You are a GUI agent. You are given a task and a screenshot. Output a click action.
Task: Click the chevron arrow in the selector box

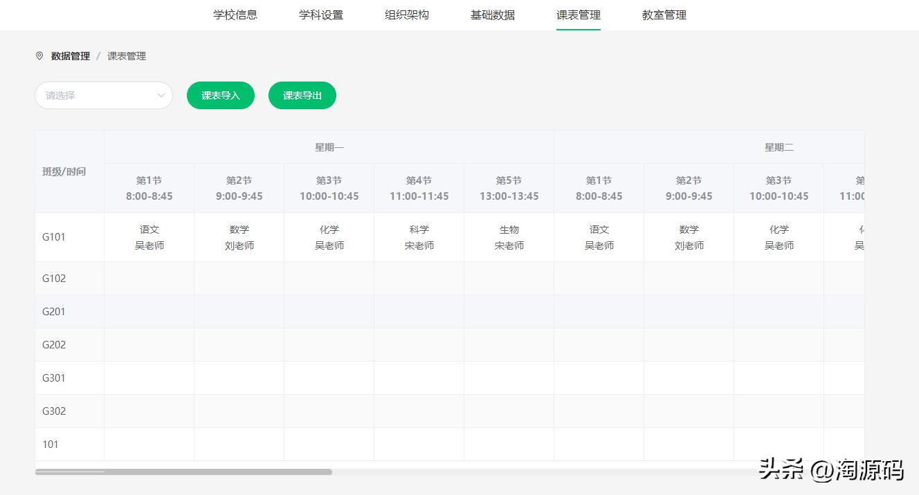[x=161, y=95]
